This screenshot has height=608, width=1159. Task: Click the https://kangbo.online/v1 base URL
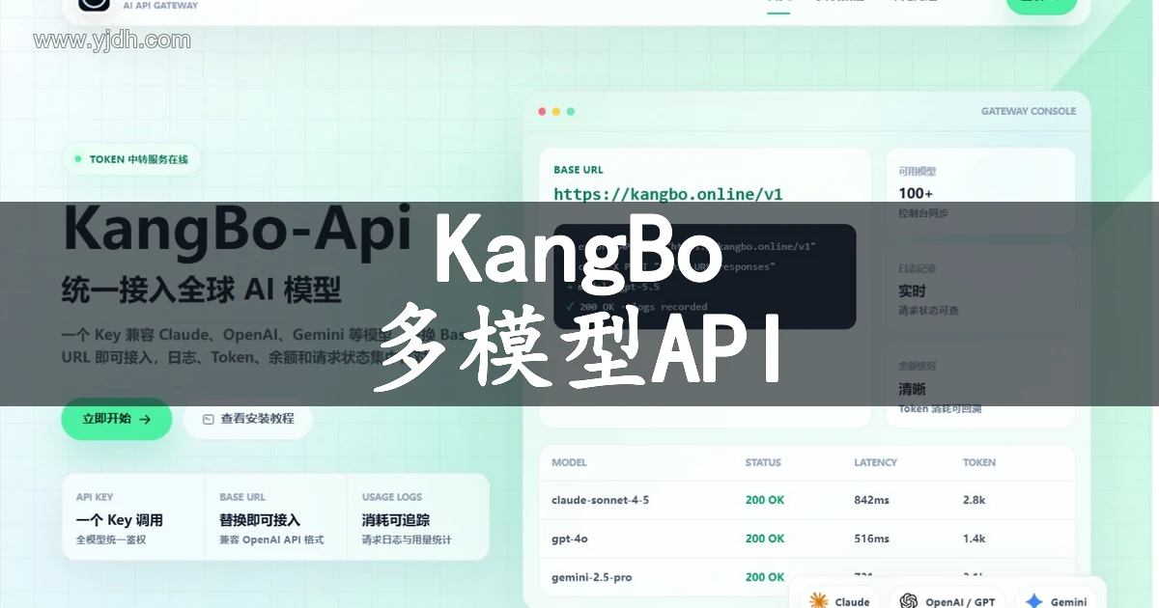pos(667,194)
